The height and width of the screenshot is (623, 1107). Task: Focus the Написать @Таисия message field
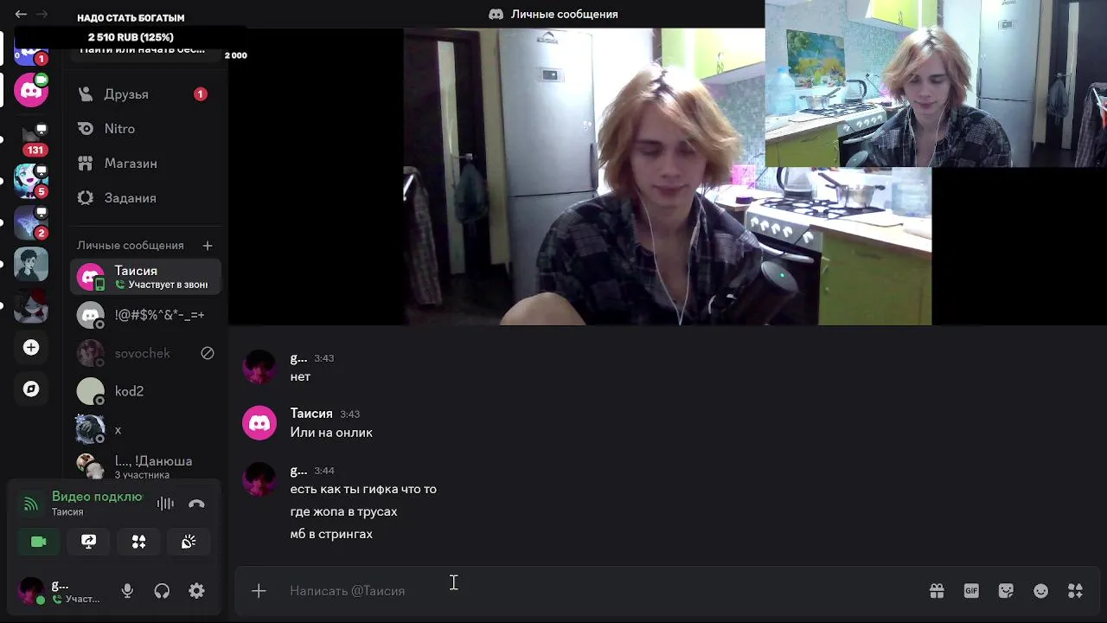tap(597, 591)
